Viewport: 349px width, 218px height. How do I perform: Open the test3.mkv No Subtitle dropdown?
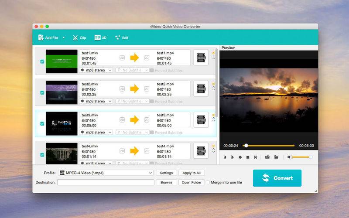133,132
